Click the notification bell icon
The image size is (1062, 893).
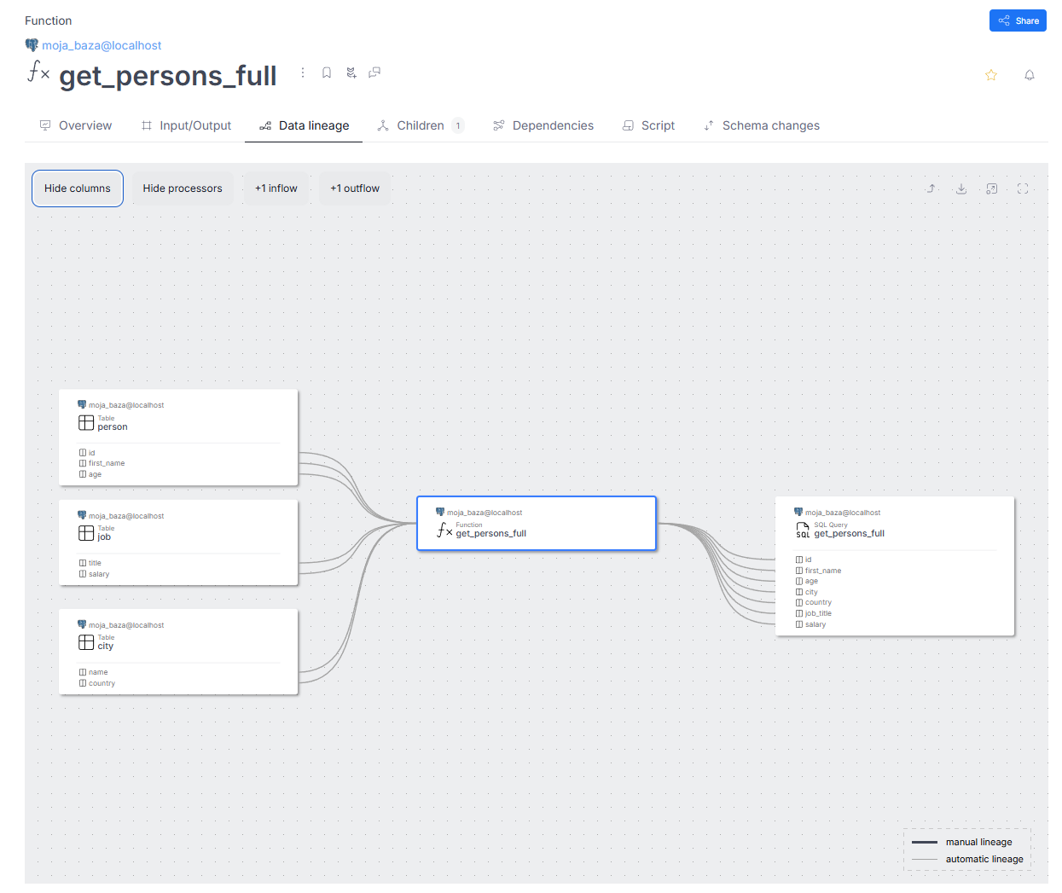click(x=1030, y=75)
